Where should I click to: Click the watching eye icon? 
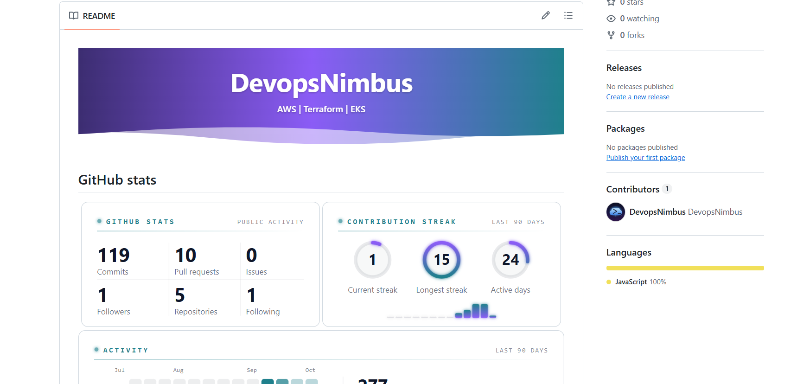pos(611,19)
